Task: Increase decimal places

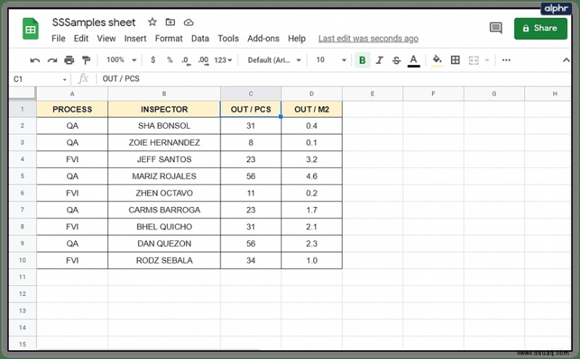Action: tap(203, 61)
